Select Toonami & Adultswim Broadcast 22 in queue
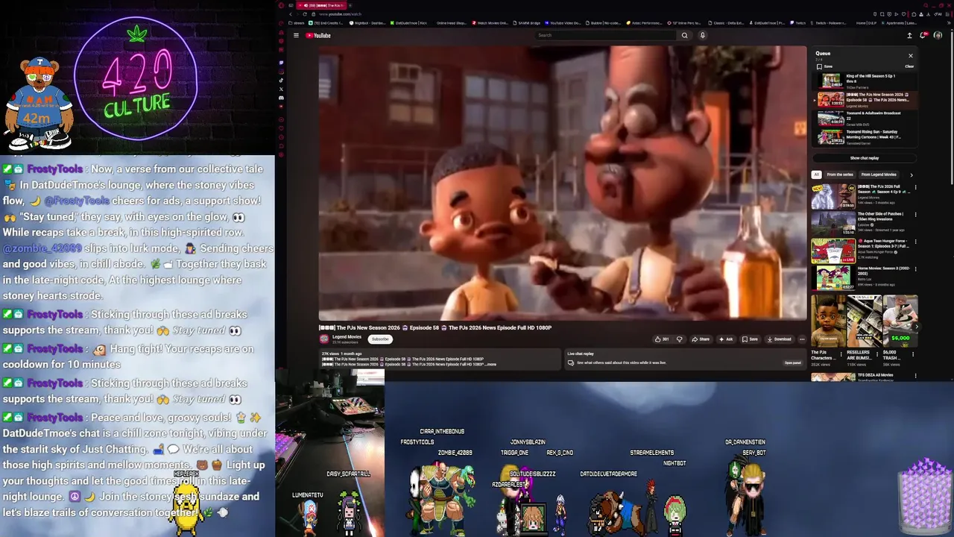This screenshot has width=954, height=537. [x=865, y=119]
